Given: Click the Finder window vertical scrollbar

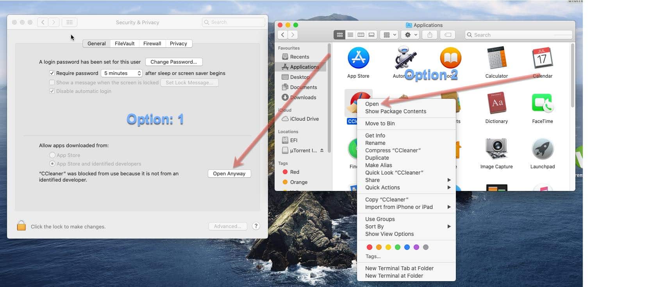Looking at the screenshot, I should pyautogui.click(x=573, y=76).
